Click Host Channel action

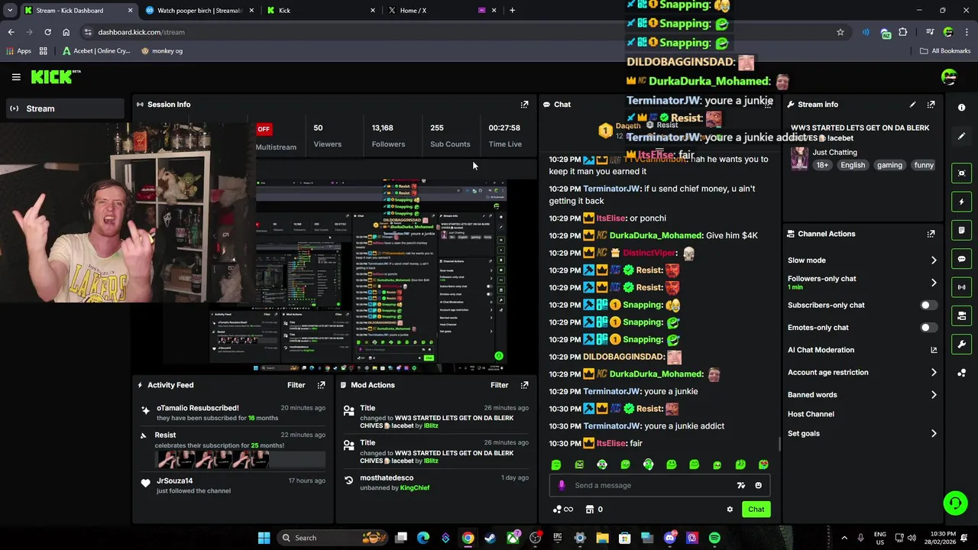pos(811,414)
